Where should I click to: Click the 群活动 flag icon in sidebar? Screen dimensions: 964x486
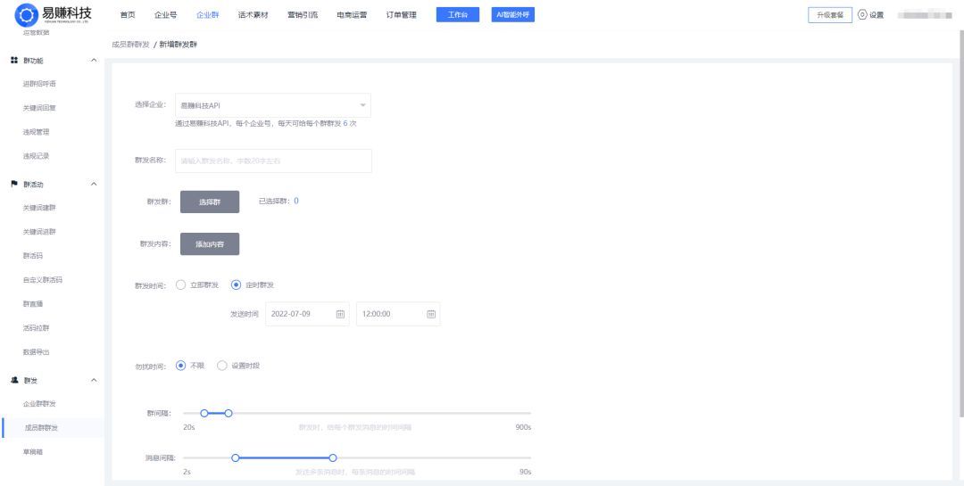tap(13, 184)
